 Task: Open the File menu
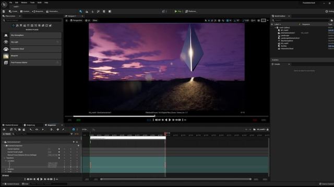tap(10, 3)
